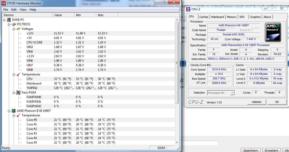Click the AMD Phenom II processor tree icon
289x152 pixels.
click(x=14, y=111)
